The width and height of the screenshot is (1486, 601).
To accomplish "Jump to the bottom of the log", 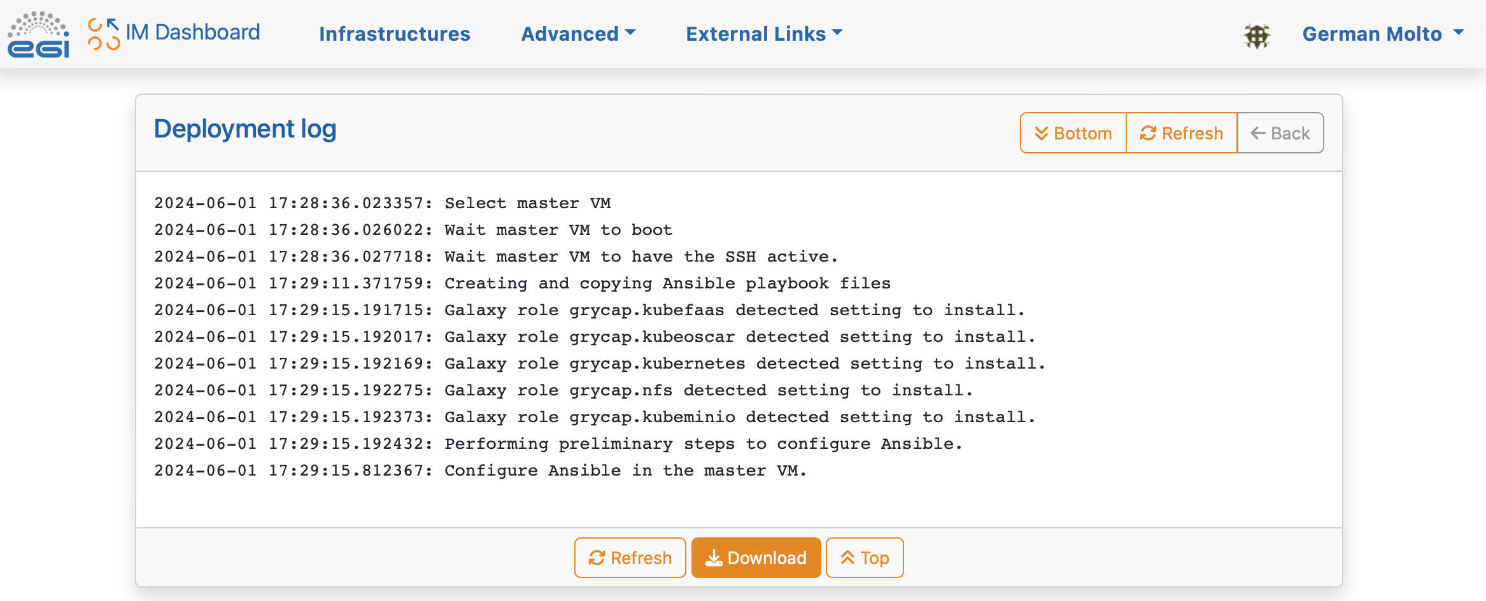I will coord(1073,133).
